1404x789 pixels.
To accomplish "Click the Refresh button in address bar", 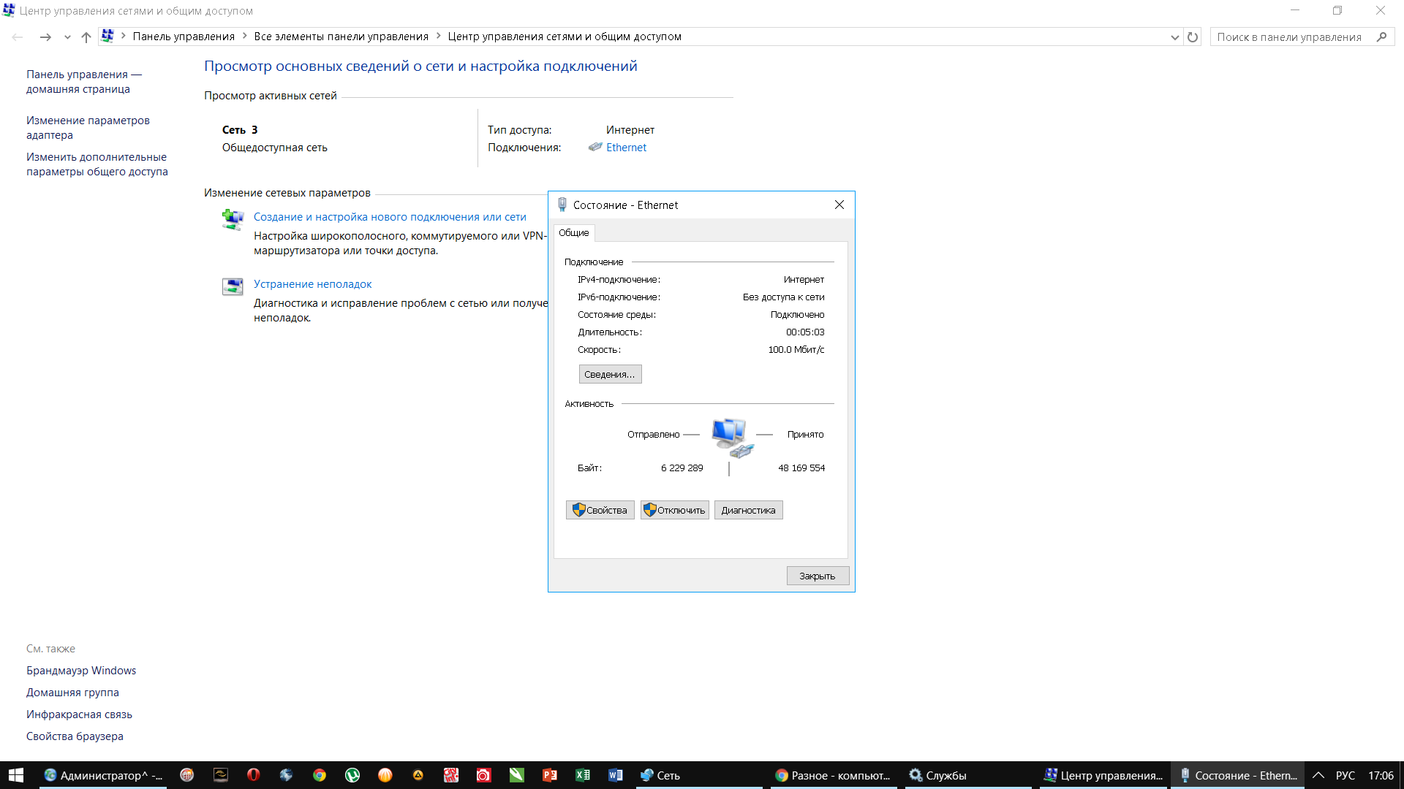I will tap(1193, 37).
